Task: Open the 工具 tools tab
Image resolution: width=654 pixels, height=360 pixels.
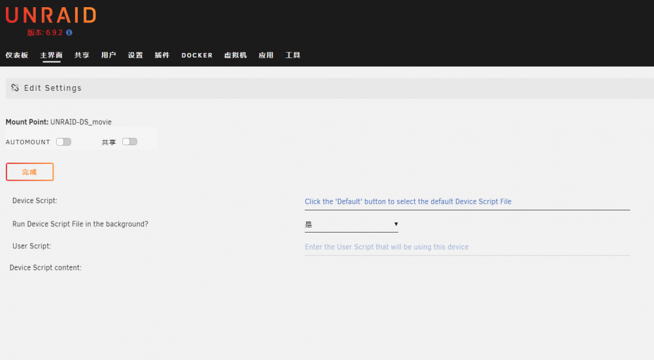Action: [293, 55]
